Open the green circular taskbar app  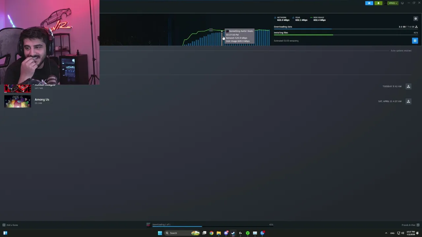pyautogui.click(x=248, y=233)
